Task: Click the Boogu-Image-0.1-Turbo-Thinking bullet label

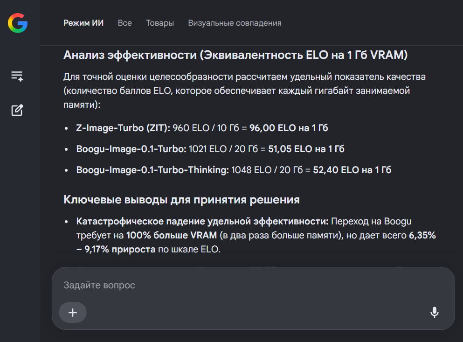Action: [152, 170]
